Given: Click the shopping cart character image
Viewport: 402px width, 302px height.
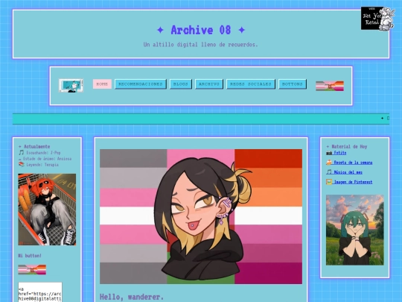Looking at the screenshot, I should coord(47,210).
